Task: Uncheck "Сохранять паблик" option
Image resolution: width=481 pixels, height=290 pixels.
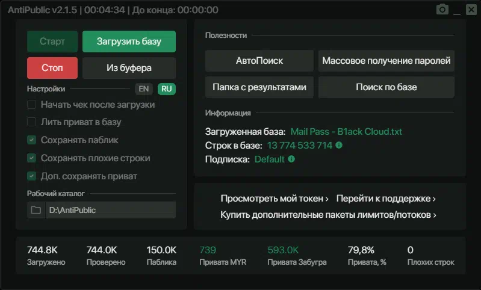Action: click(31, 140)
